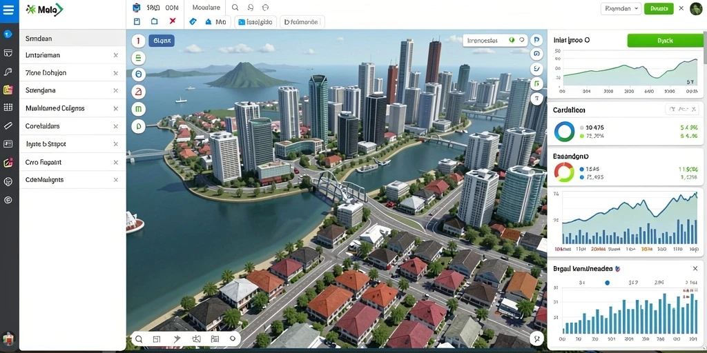Image resolution: width=707 pixels, height=353 pixels.
Task: Select the Lmtarieman list row
Action: pyautogui.click(x=72, y=55)
